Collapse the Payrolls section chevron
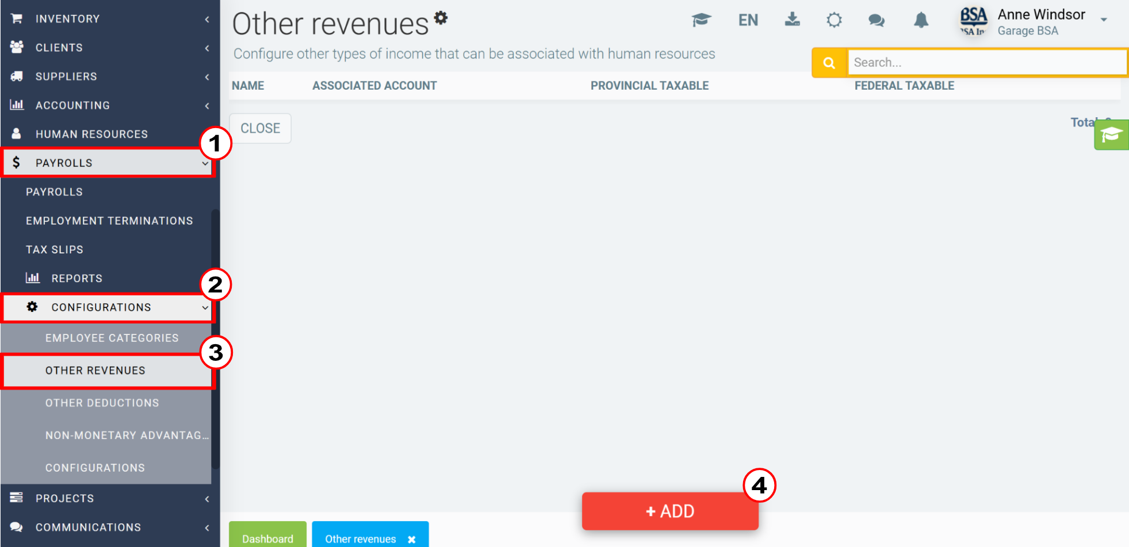This screenshot has height=547, width=1129. (205, 163)
